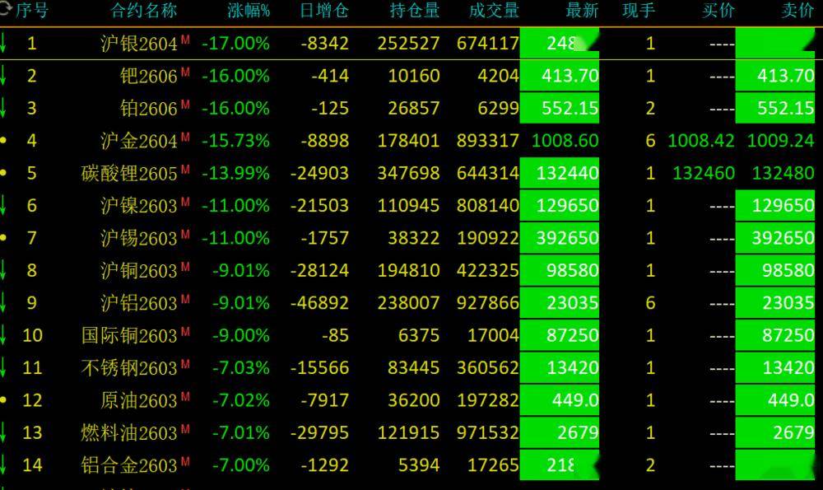
Task: Open the 沪铜2603 contract
Action: coord(138,271)
